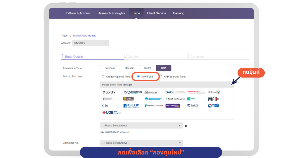
Task: Open the Account number dropdown
Action: [90, 43]
